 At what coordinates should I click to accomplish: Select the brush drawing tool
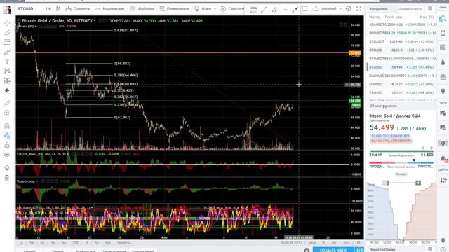(7, 52)
